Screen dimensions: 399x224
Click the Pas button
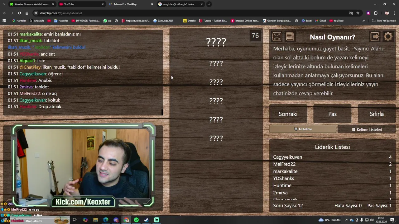(x=332, y=114)
